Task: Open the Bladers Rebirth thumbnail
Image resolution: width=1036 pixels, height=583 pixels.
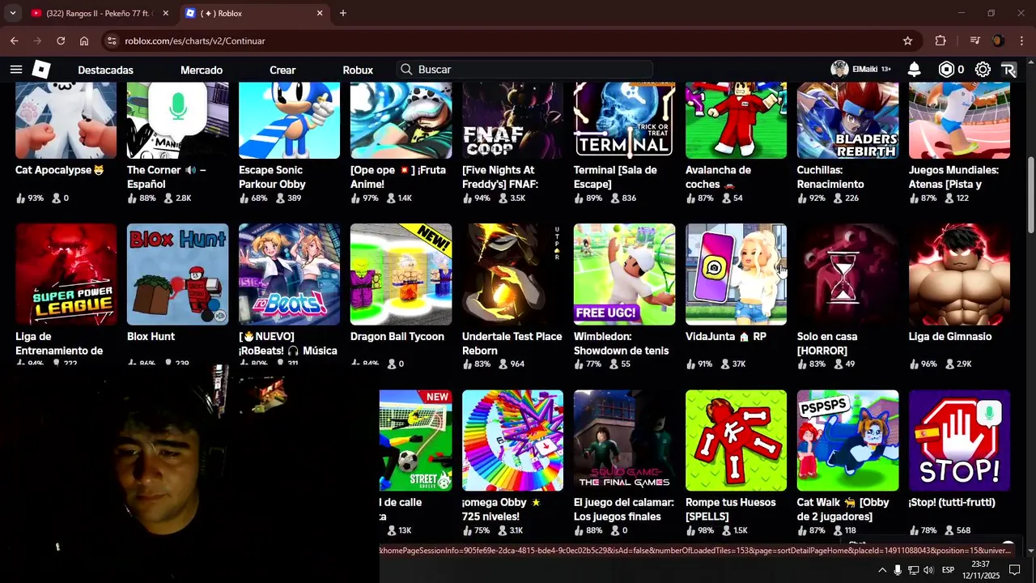Action: (848, 120)
